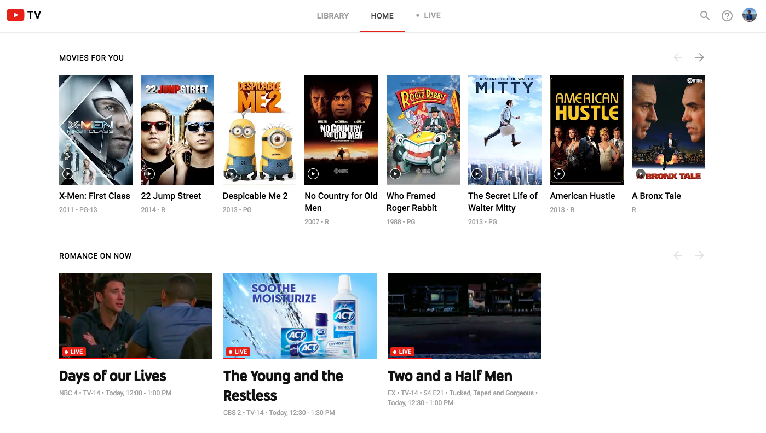Play American Hustle using its play icon
The width and height of the screenshot is (766, 433).
click(558, 174)
